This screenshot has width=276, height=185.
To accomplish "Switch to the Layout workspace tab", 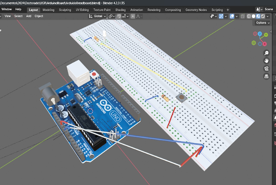I will point(34,10).
